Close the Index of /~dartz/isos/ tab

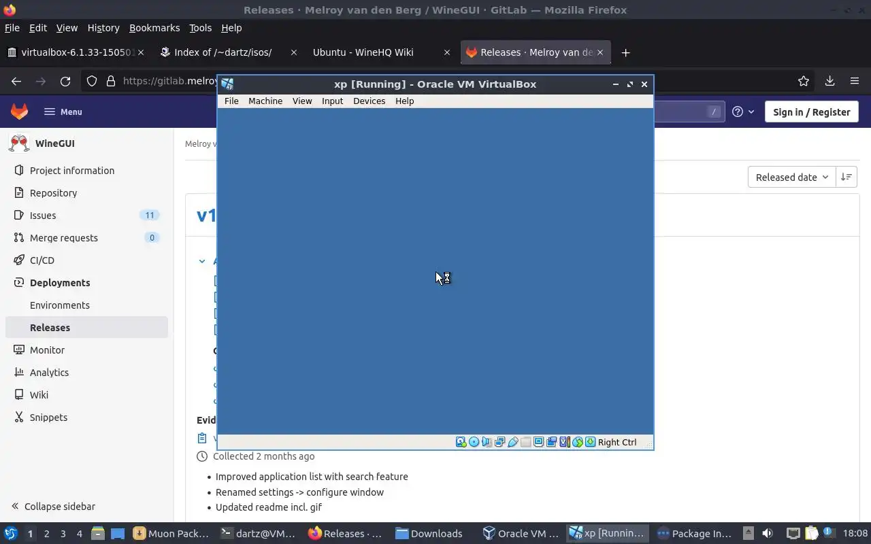tap(294, 52)
